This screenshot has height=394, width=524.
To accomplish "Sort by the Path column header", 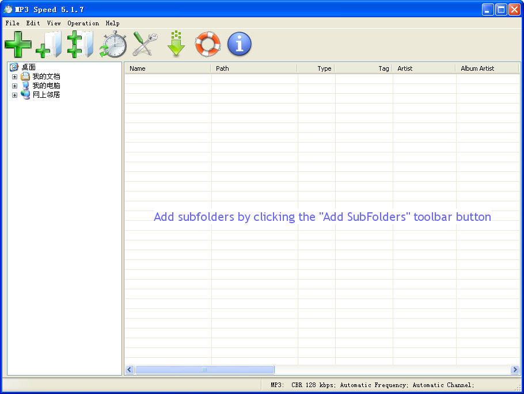I will [x=254, y=68].
